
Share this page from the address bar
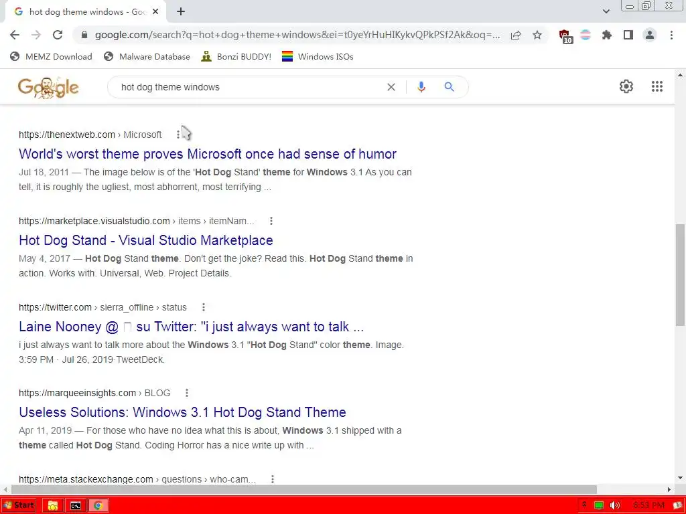click(516, 35)
